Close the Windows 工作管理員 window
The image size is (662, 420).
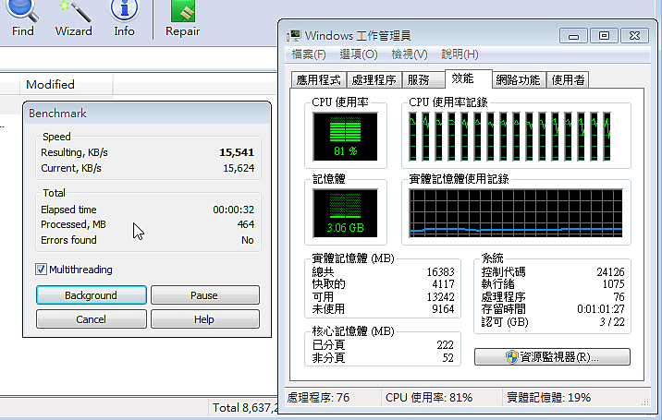click(634, 36)
